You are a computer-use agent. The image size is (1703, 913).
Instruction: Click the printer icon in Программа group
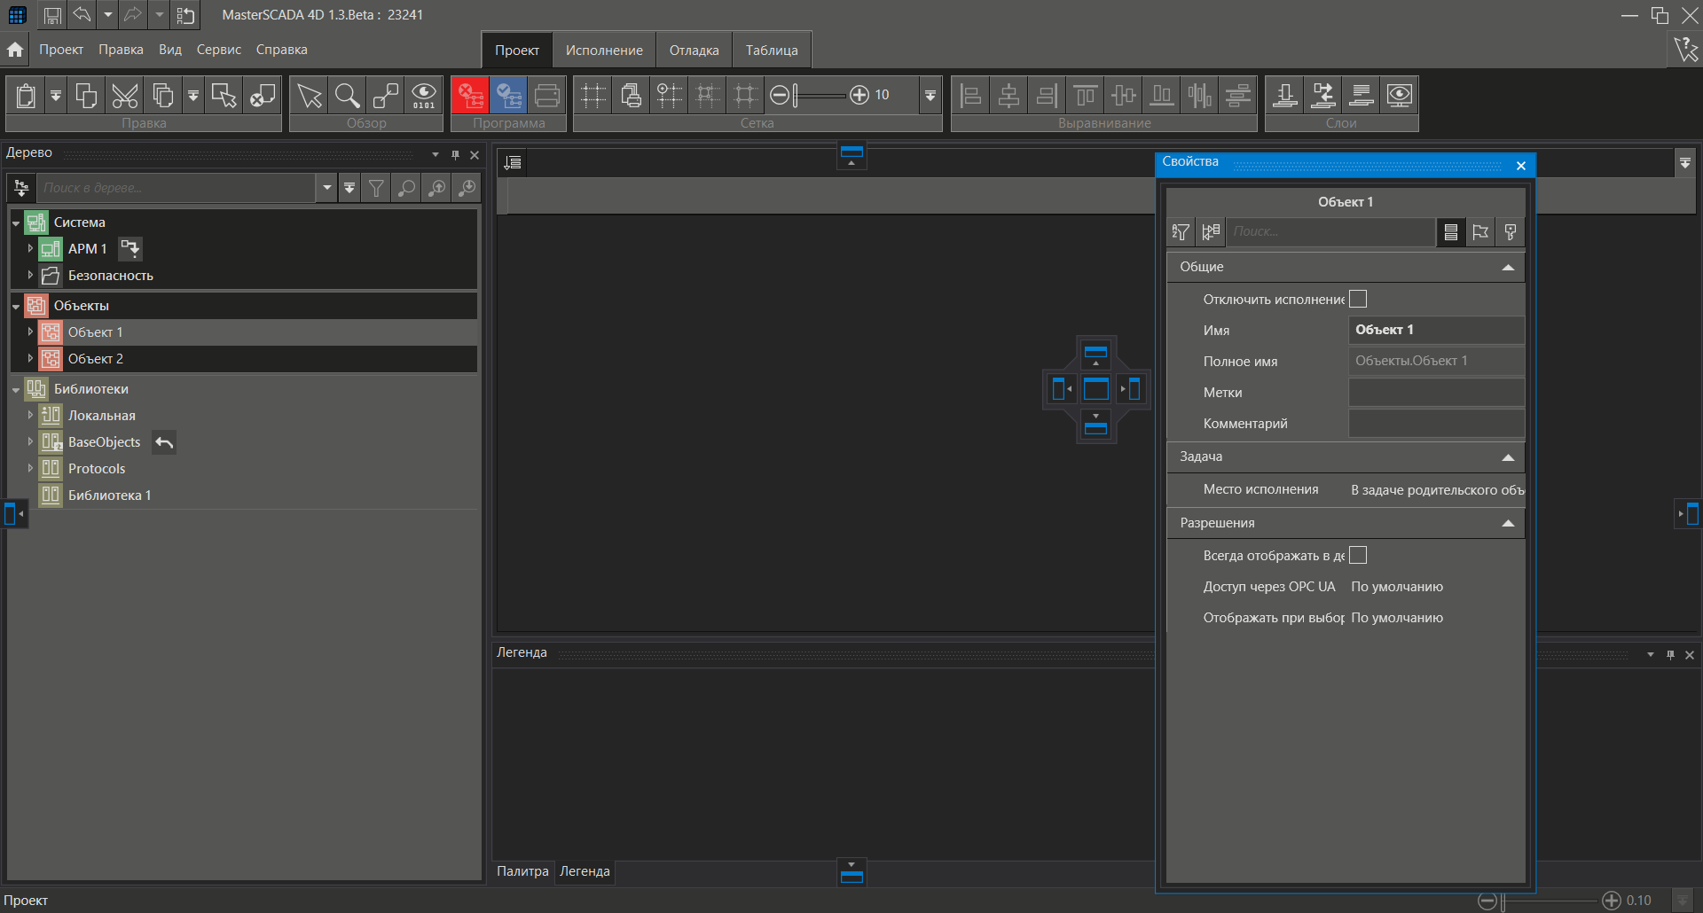pyautogui.click(x=547, y=96)
